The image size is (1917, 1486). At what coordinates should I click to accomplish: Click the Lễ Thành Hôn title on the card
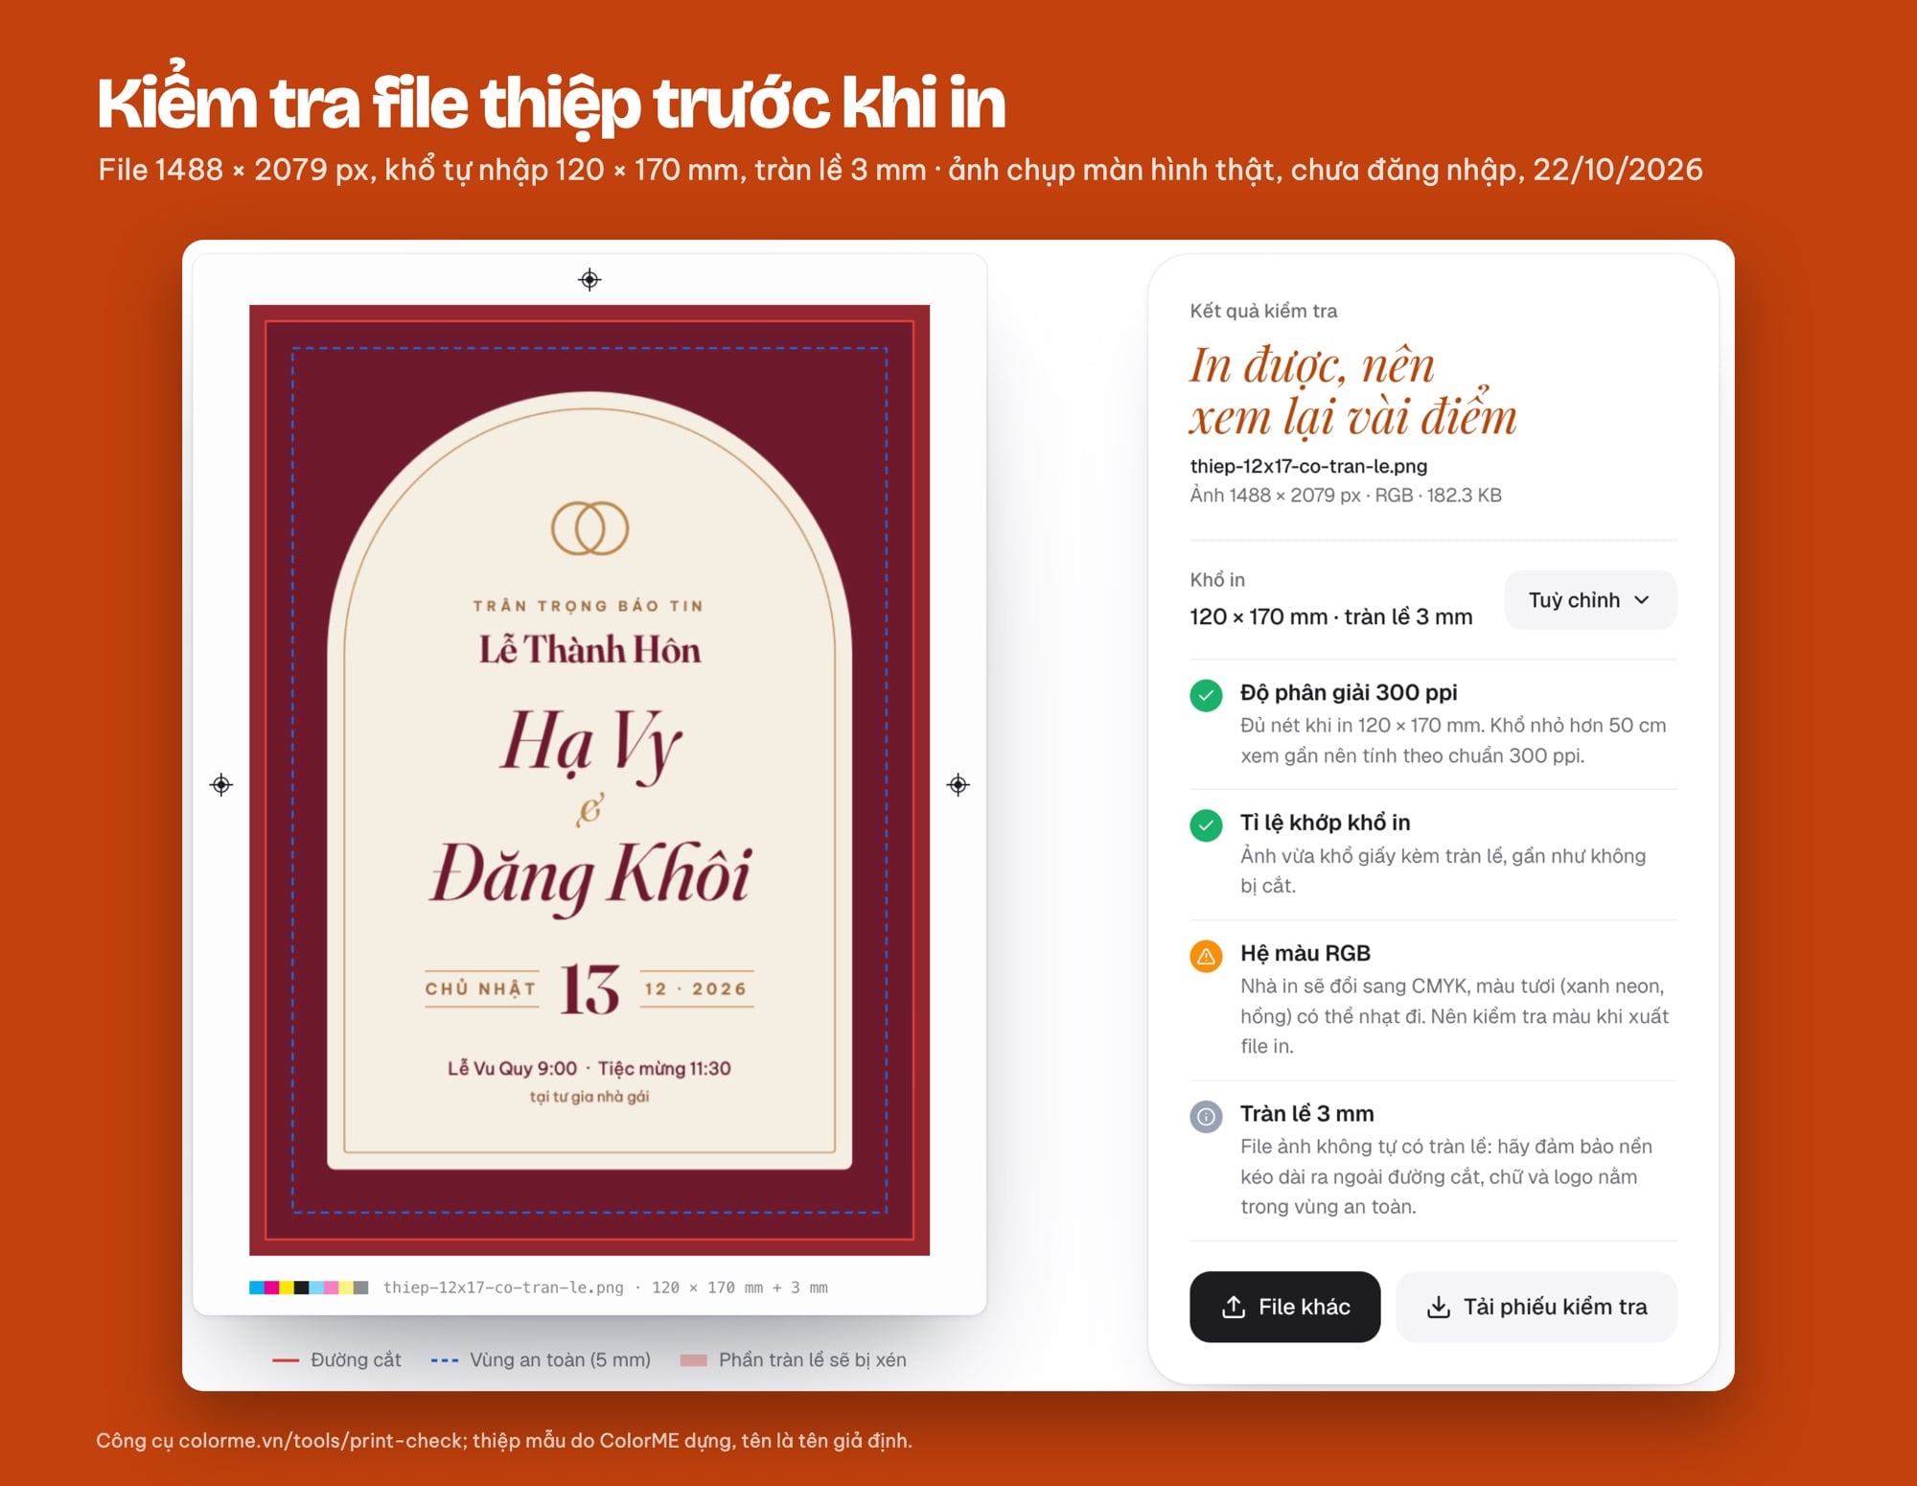589,650
